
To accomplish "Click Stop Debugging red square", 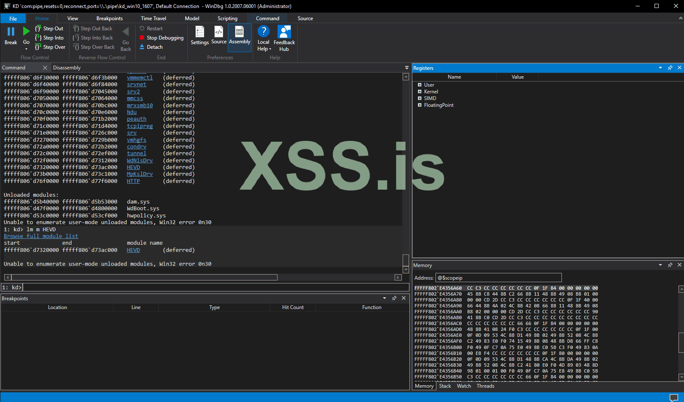I will (142, 38).
